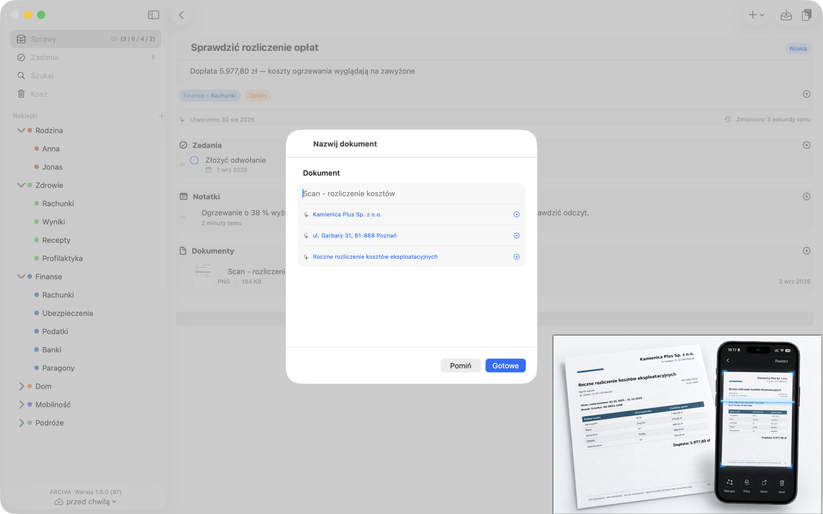The height and width of the screenshot is (514, 823).
Task: Toggle the sidebar panel icon
Action: 153,15
